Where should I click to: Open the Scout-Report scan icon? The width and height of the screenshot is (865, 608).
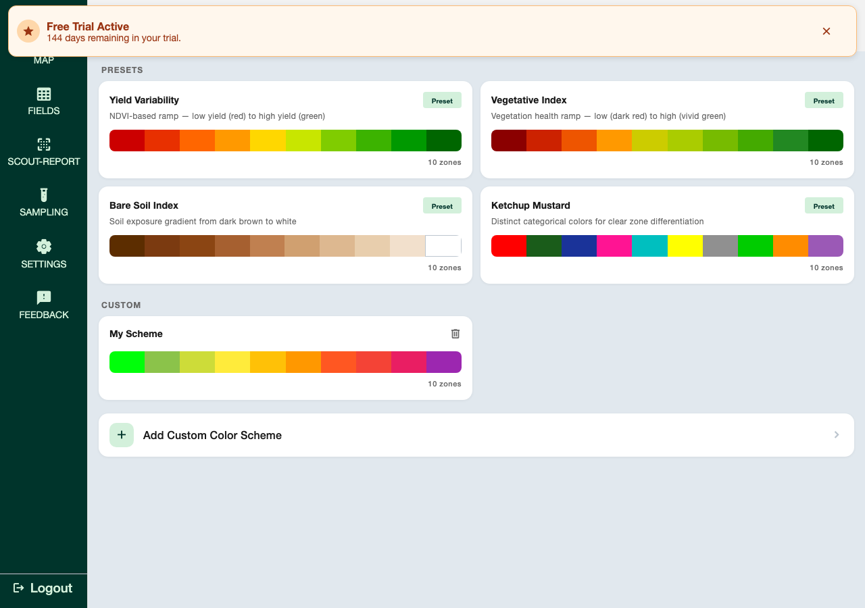pyautogui.click(x=44, y=144)
